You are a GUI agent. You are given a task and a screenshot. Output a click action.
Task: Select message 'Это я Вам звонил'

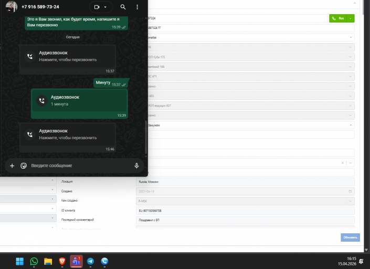click(x=76, y=23)
